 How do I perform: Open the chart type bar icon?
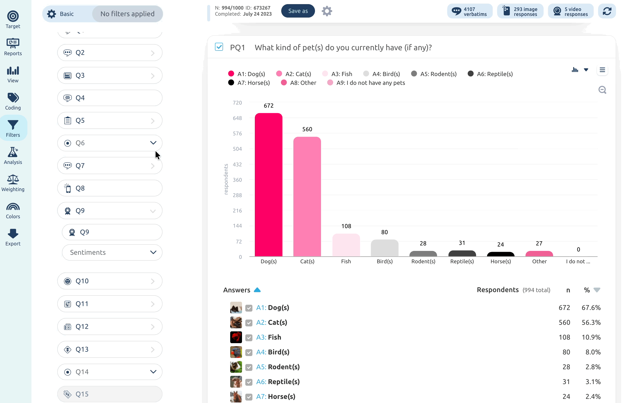(575, 70)
